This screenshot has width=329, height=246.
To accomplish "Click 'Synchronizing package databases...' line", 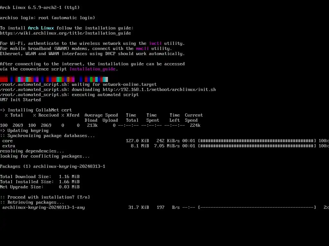I will click(x=48, y=135).
